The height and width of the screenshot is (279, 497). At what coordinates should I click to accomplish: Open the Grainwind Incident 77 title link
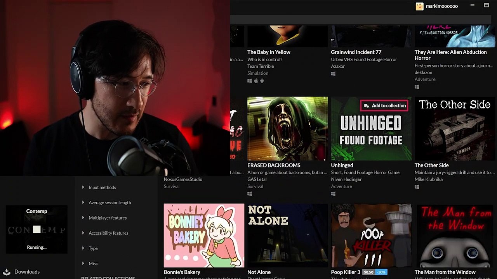[356, 52]
